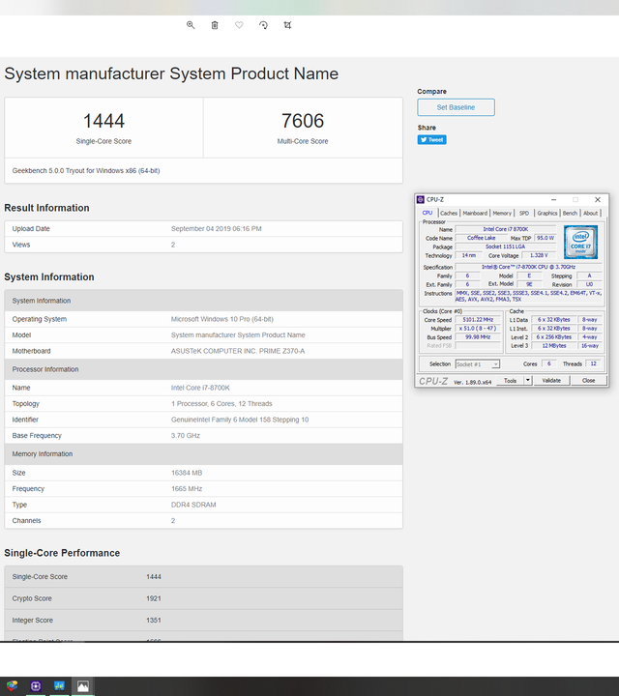Open the Bench tab in CPU-Z
This screenshot has height=696, width=619.
click(570, 213)
